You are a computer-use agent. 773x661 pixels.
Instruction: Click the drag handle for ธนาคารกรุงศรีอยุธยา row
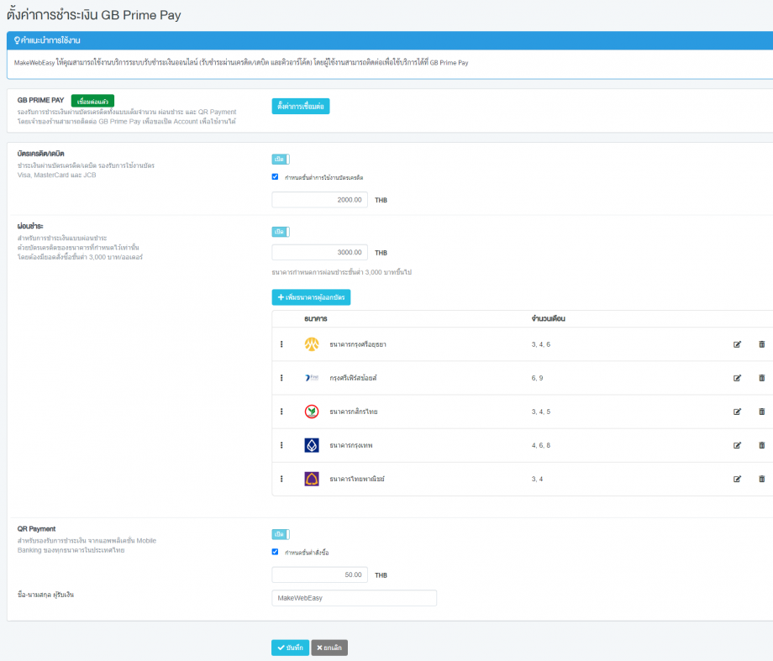pos(281,344)
